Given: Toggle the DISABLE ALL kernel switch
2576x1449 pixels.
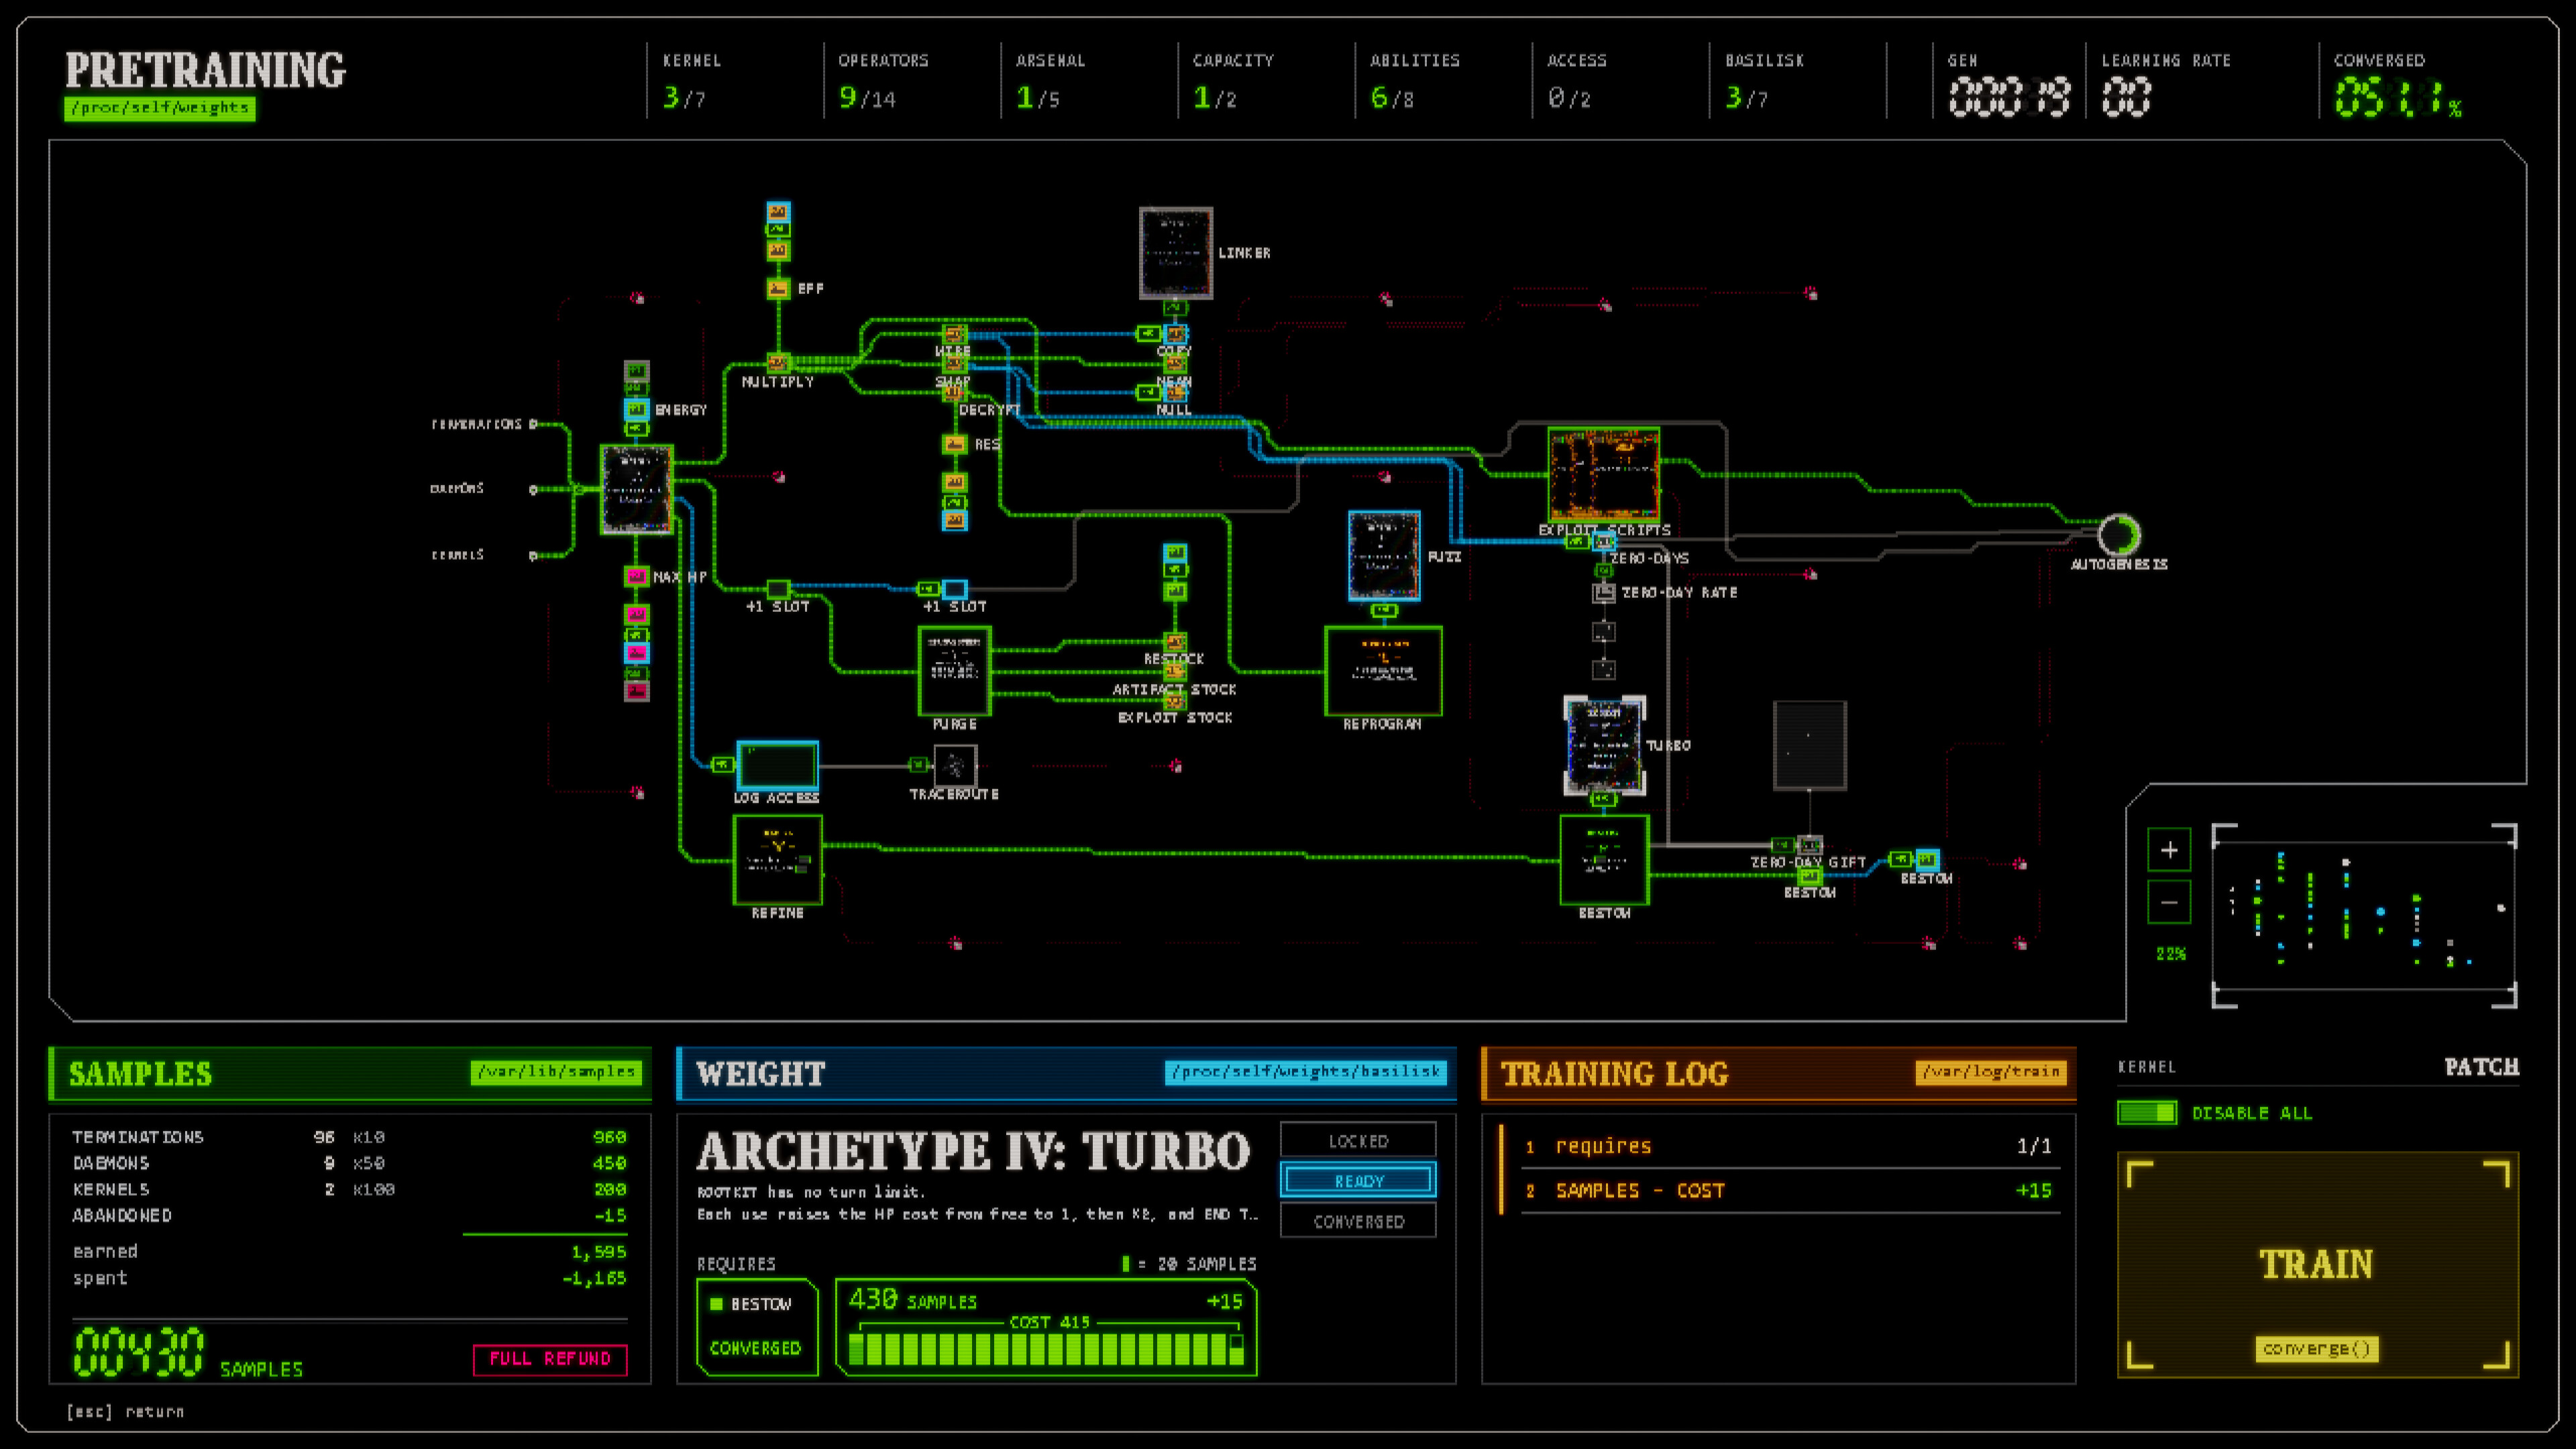Looking at the screenshot, I should tap(2147, 1113).
